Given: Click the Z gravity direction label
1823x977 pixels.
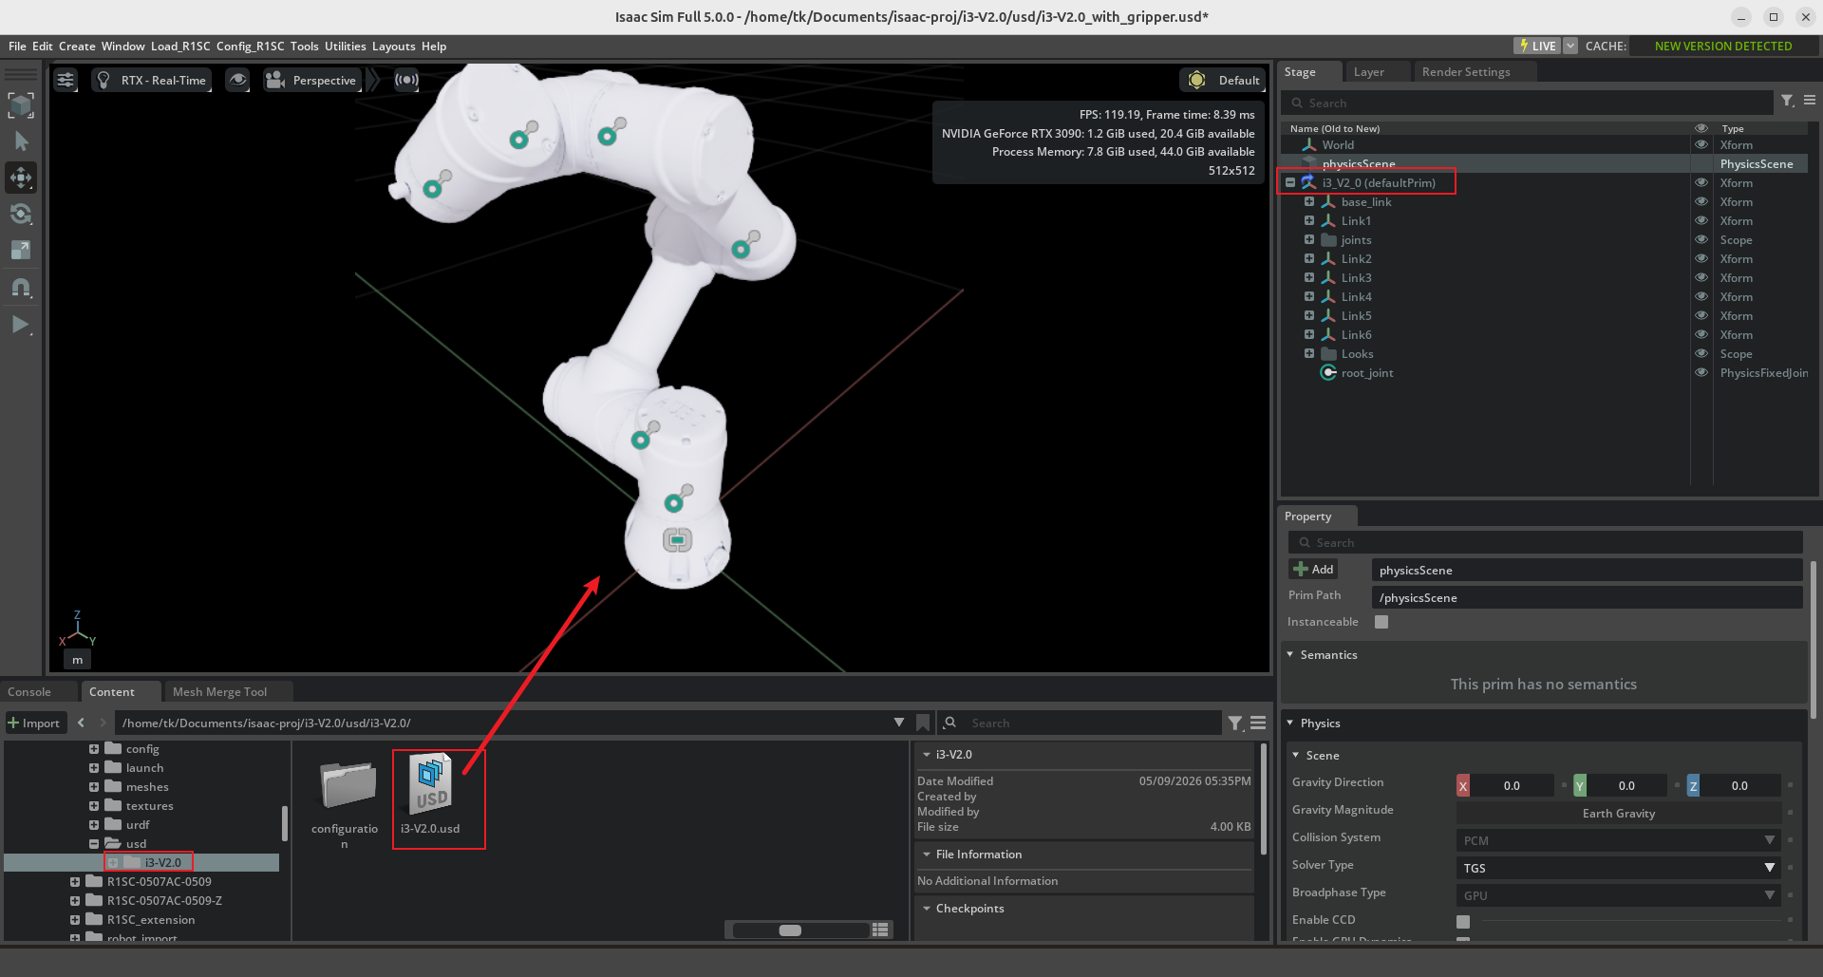Looking at the screenshot, I should point(1693,786).
